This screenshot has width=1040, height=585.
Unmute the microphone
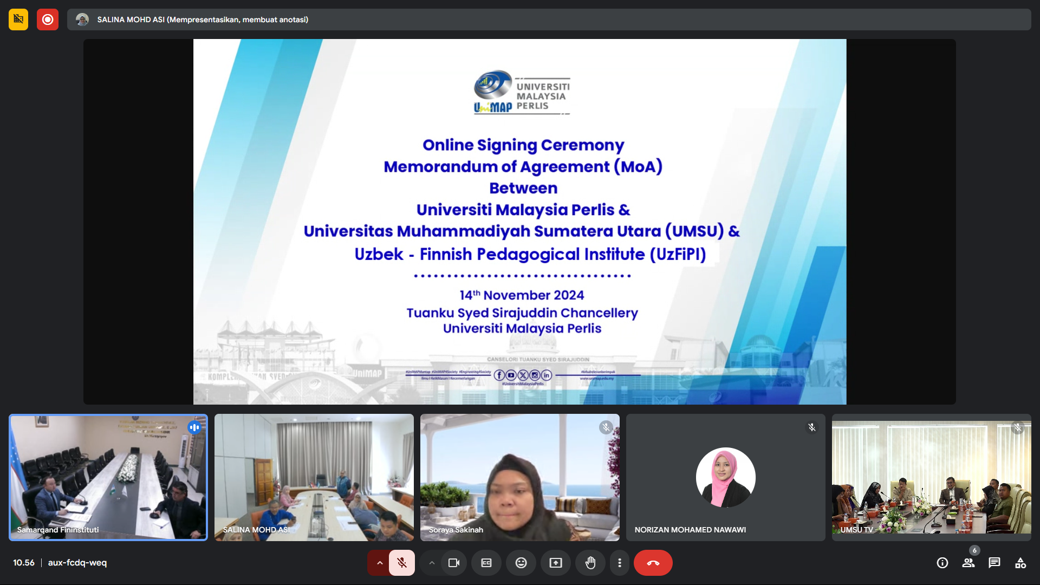[402, 563]
